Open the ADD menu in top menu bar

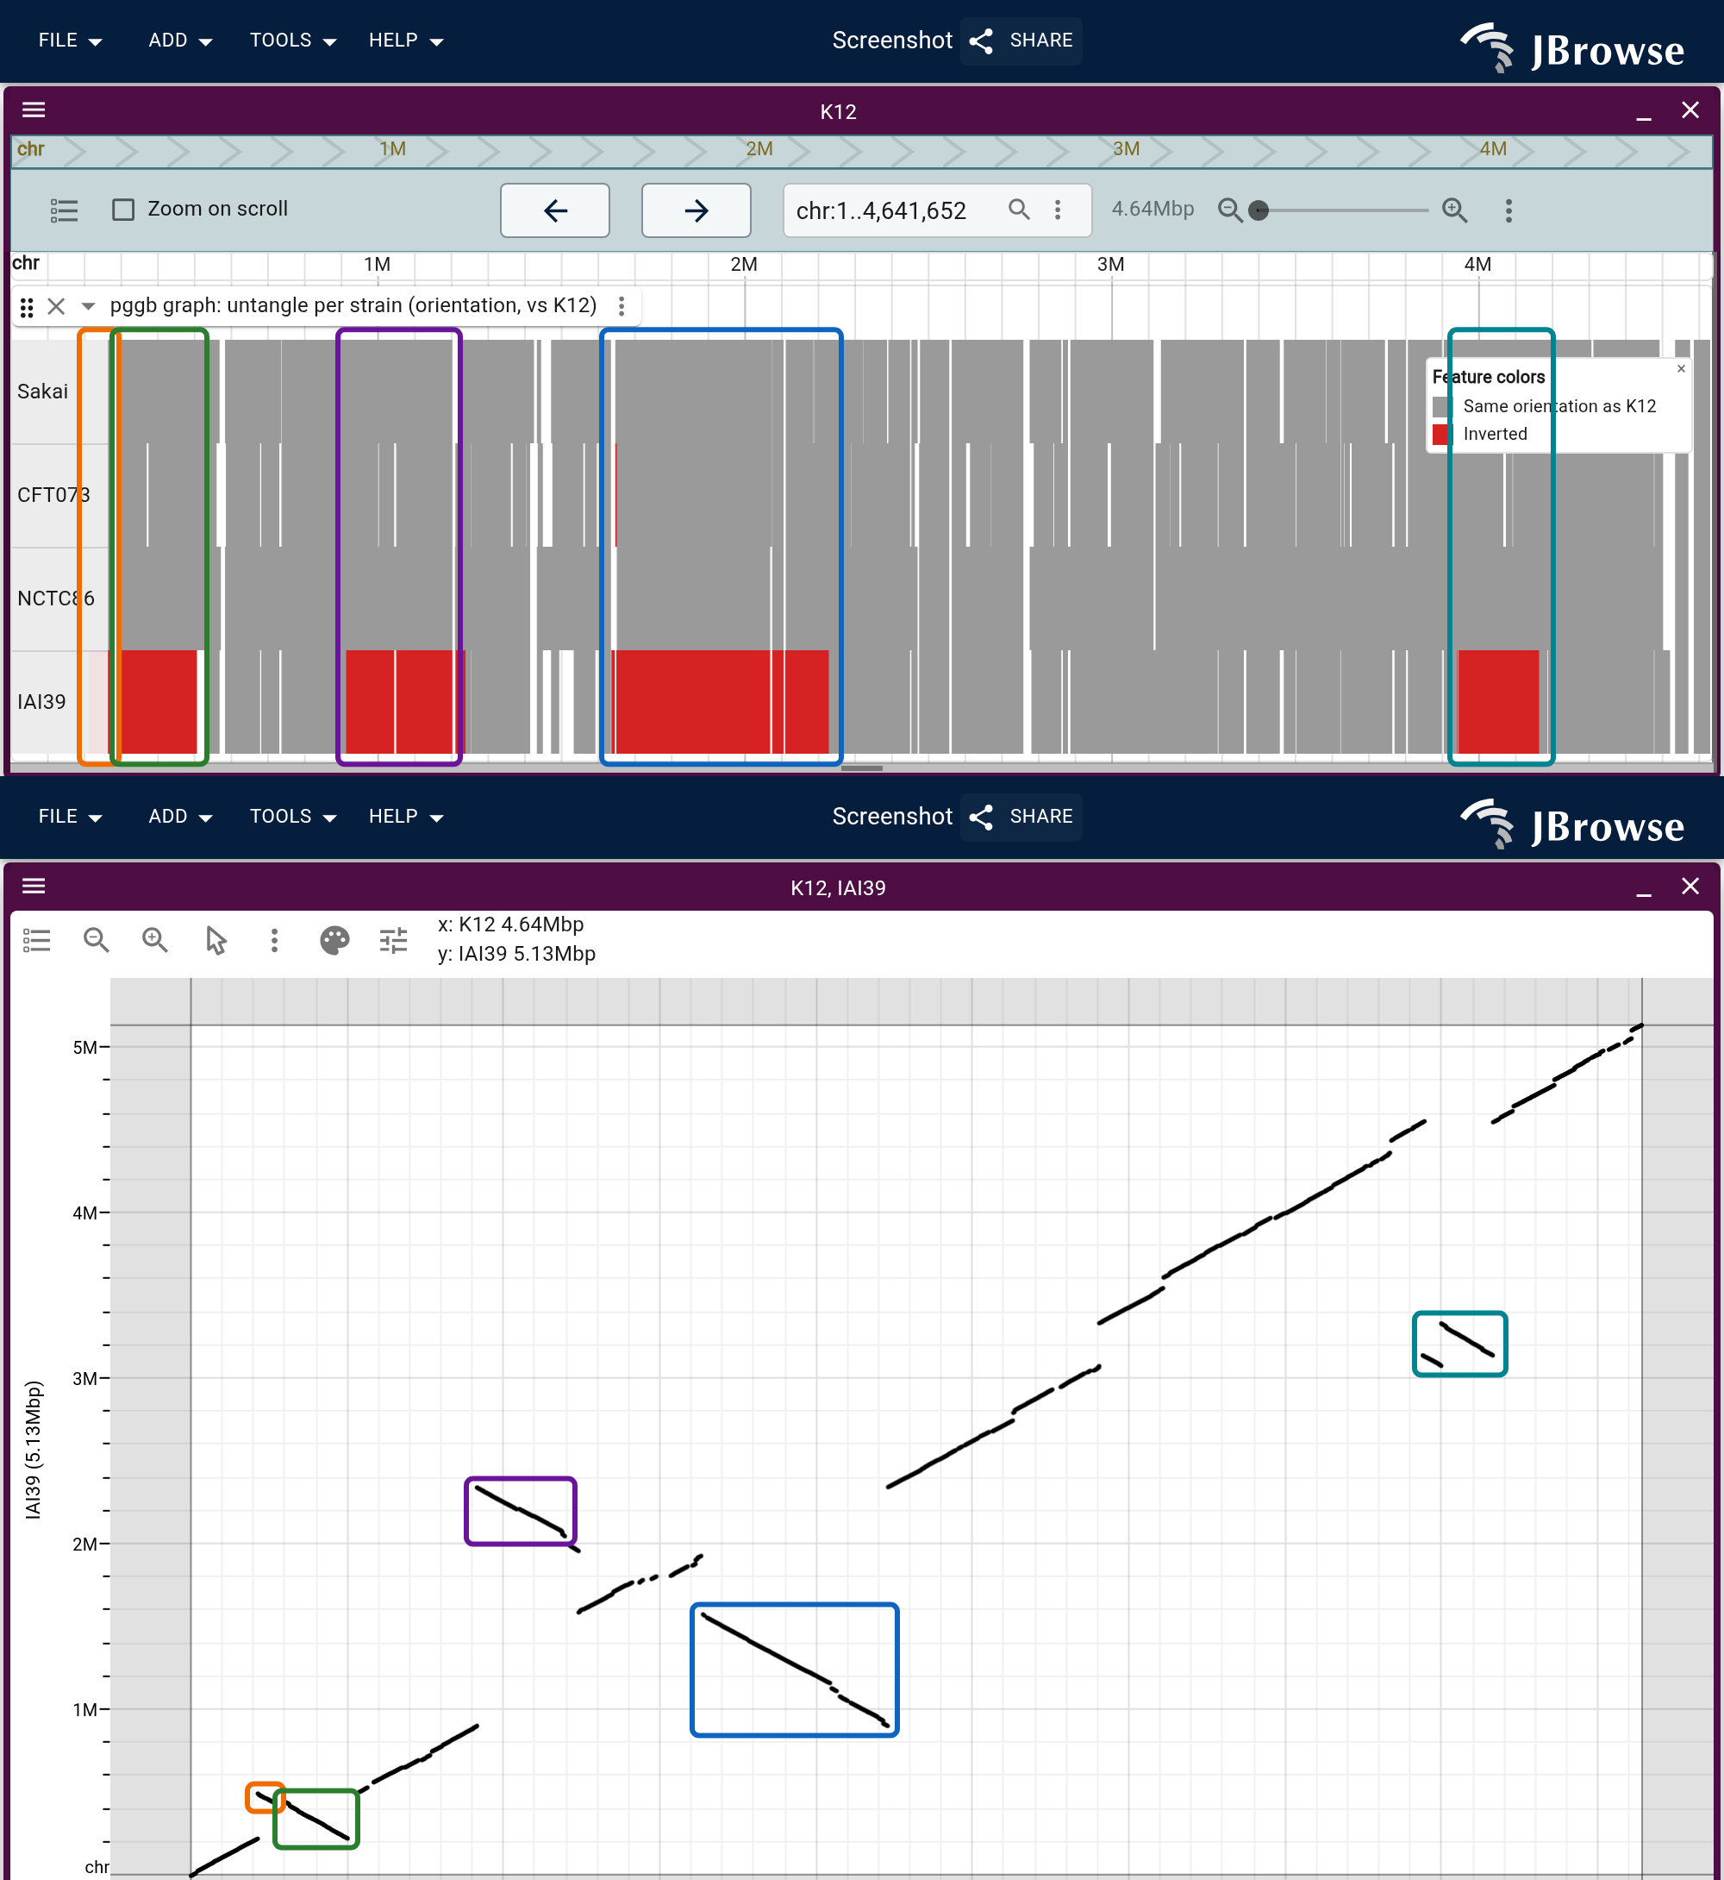(x=180, y=41)
